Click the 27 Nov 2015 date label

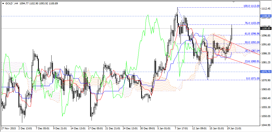(x=8, y=128)
